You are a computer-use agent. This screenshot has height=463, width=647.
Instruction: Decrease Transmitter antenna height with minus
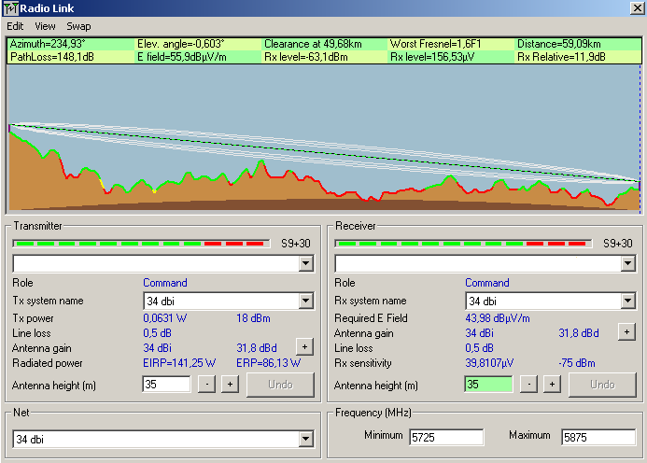coord(206,385)
